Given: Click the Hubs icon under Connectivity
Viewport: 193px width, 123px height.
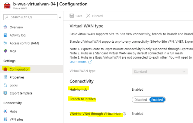Looking at the screenshot, I should (x=5, y=112).
